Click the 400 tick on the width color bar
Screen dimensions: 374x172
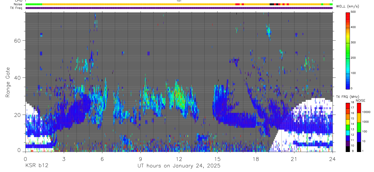354,27
